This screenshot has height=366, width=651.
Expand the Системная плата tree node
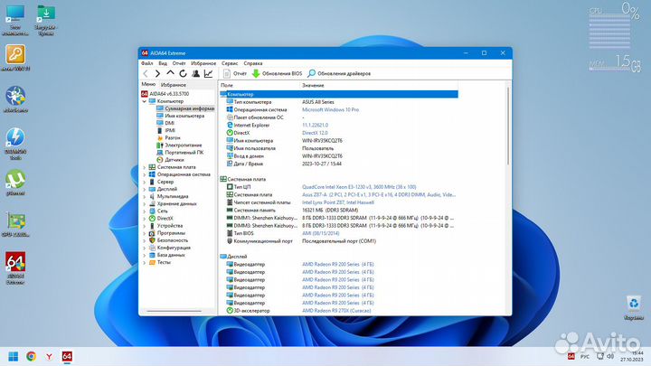(x=144, y=167)
